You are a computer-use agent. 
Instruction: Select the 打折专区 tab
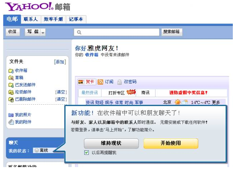[118, 93]
